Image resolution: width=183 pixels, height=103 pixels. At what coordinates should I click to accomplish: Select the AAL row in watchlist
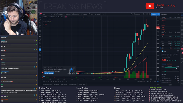pos(170,37)
